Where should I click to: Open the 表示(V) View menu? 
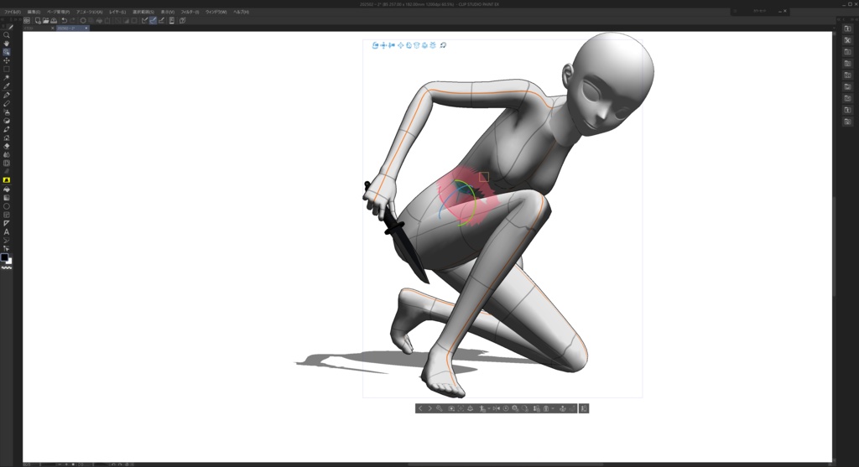coord(167,12)
